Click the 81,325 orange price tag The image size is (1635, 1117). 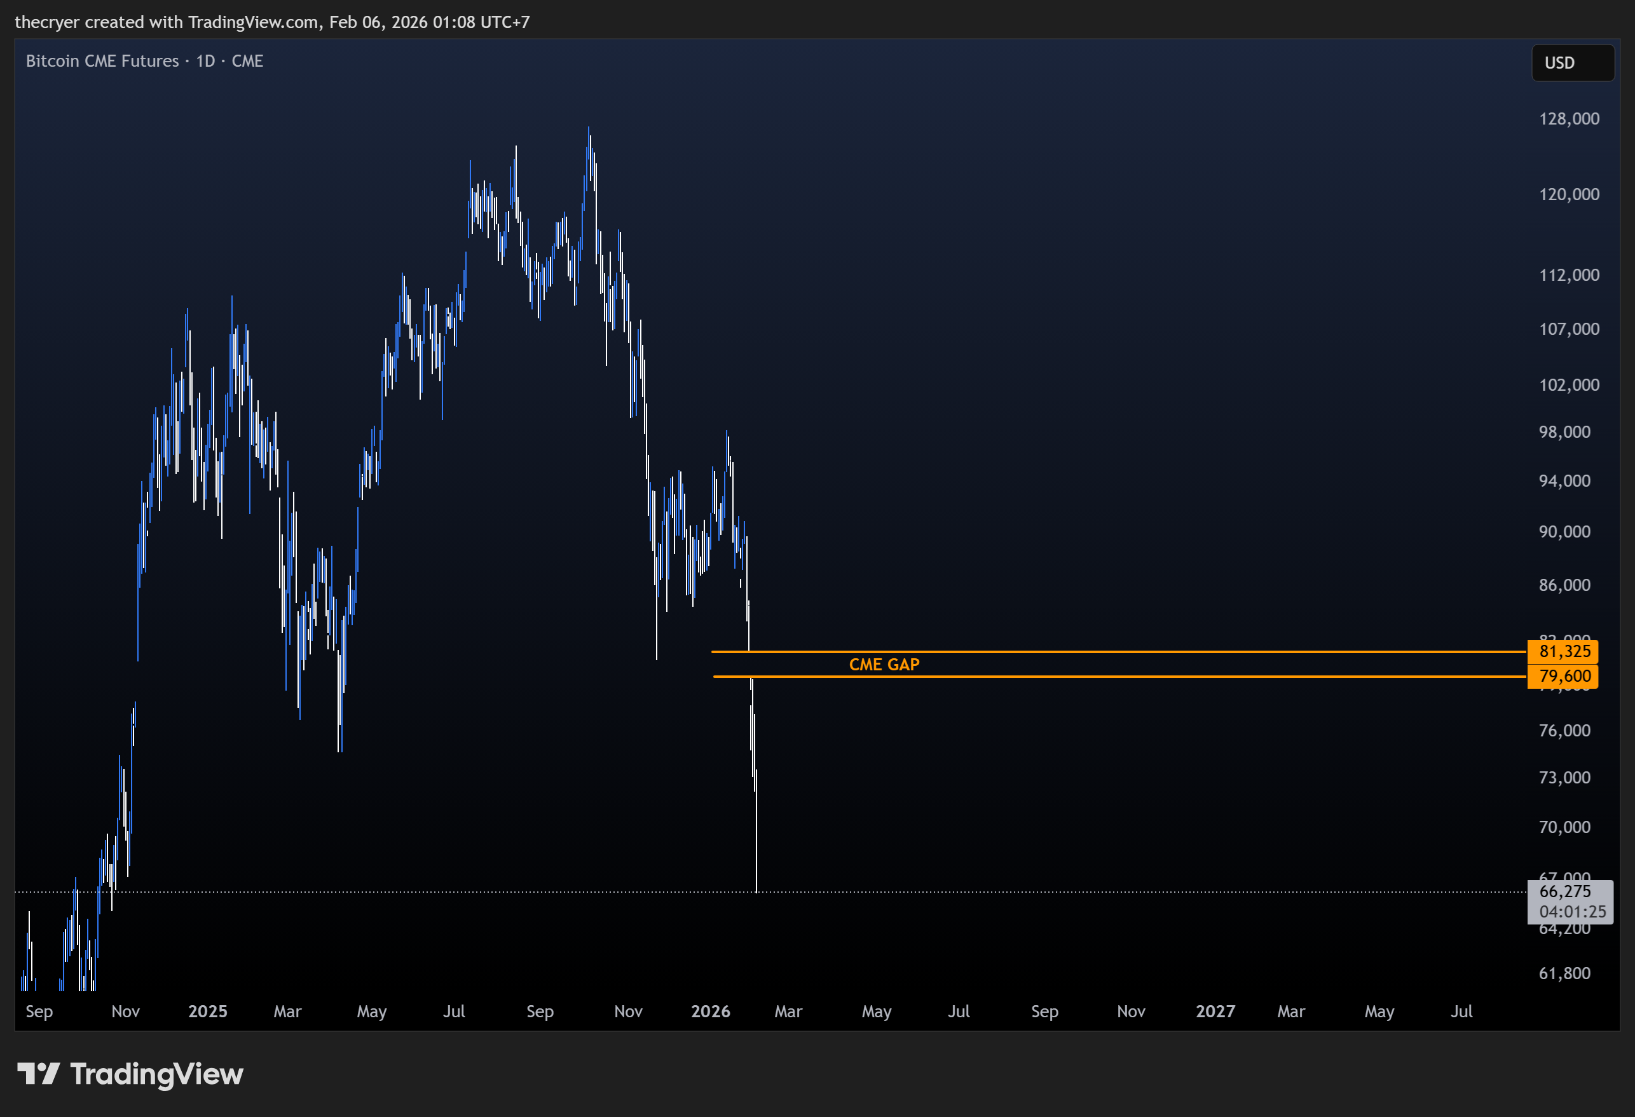click(x=1563, y=651)
